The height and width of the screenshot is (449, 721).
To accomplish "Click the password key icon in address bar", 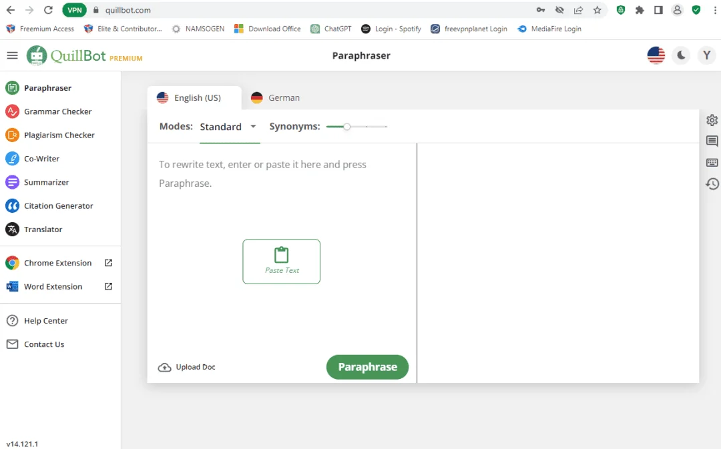I will click(541, 10).
